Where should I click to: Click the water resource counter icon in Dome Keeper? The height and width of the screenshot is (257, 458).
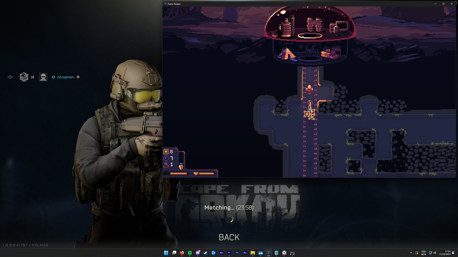[166, 158]
